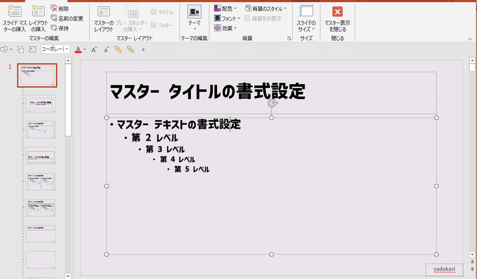The width and height of the screenshot is (477, 279).
Task: Preserve the master (保持)
Action: (60, 28)
